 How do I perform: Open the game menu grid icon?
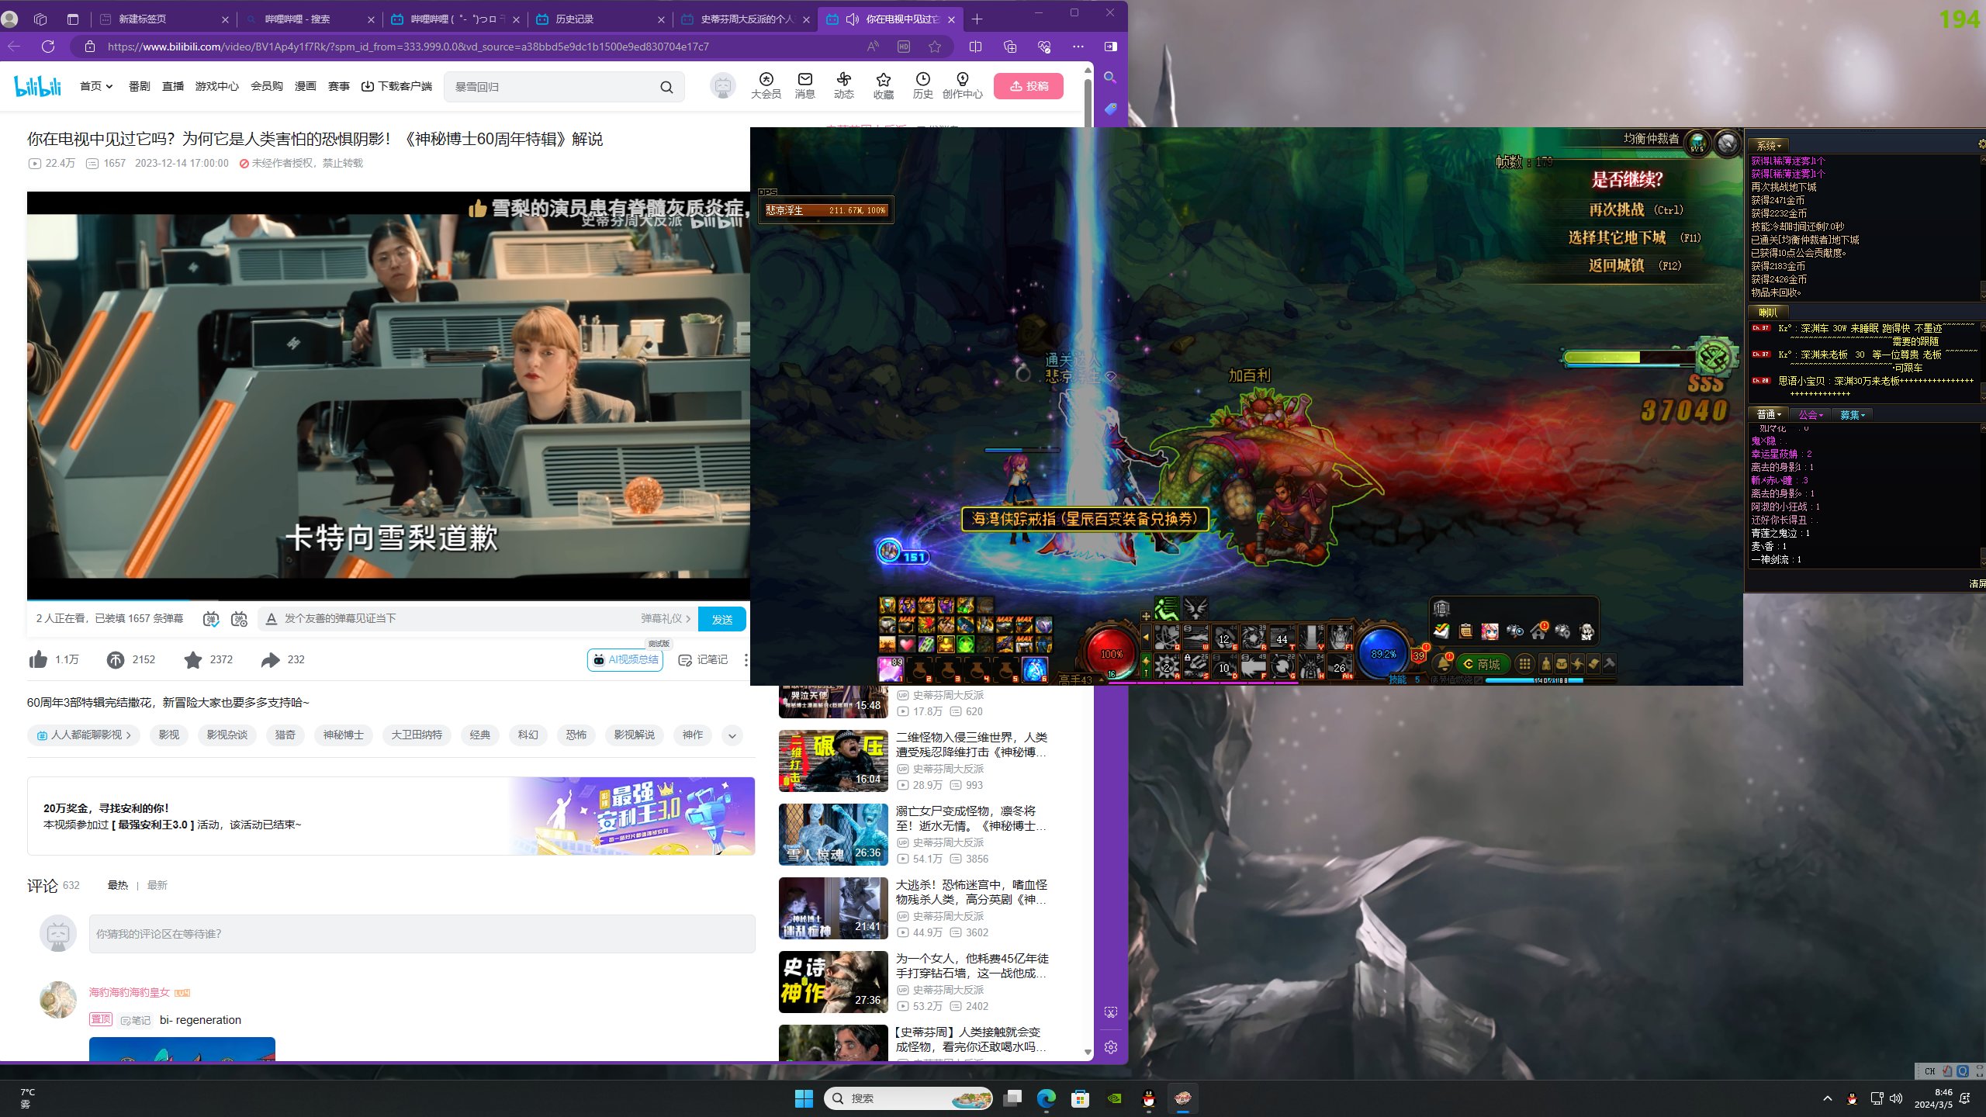(x=1524, y=663)
